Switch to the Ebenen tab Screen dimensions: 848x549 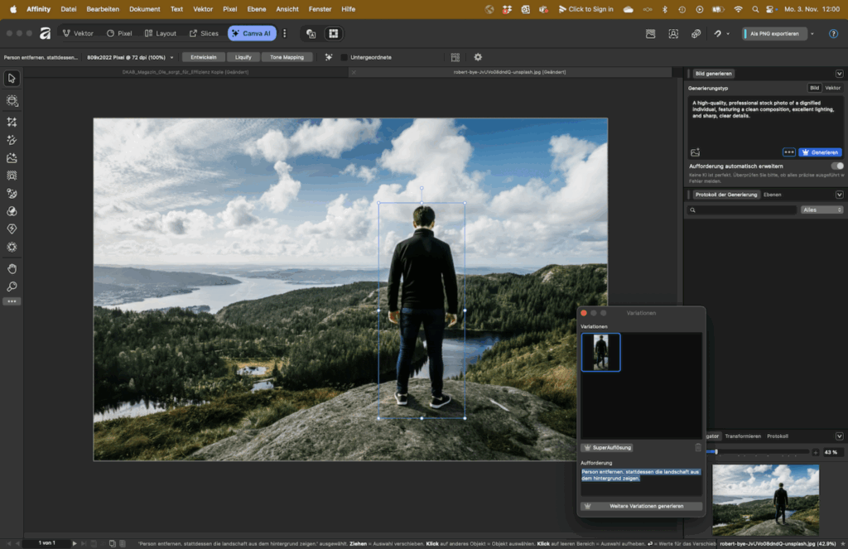pyautogui.click(x=772, y=195)
